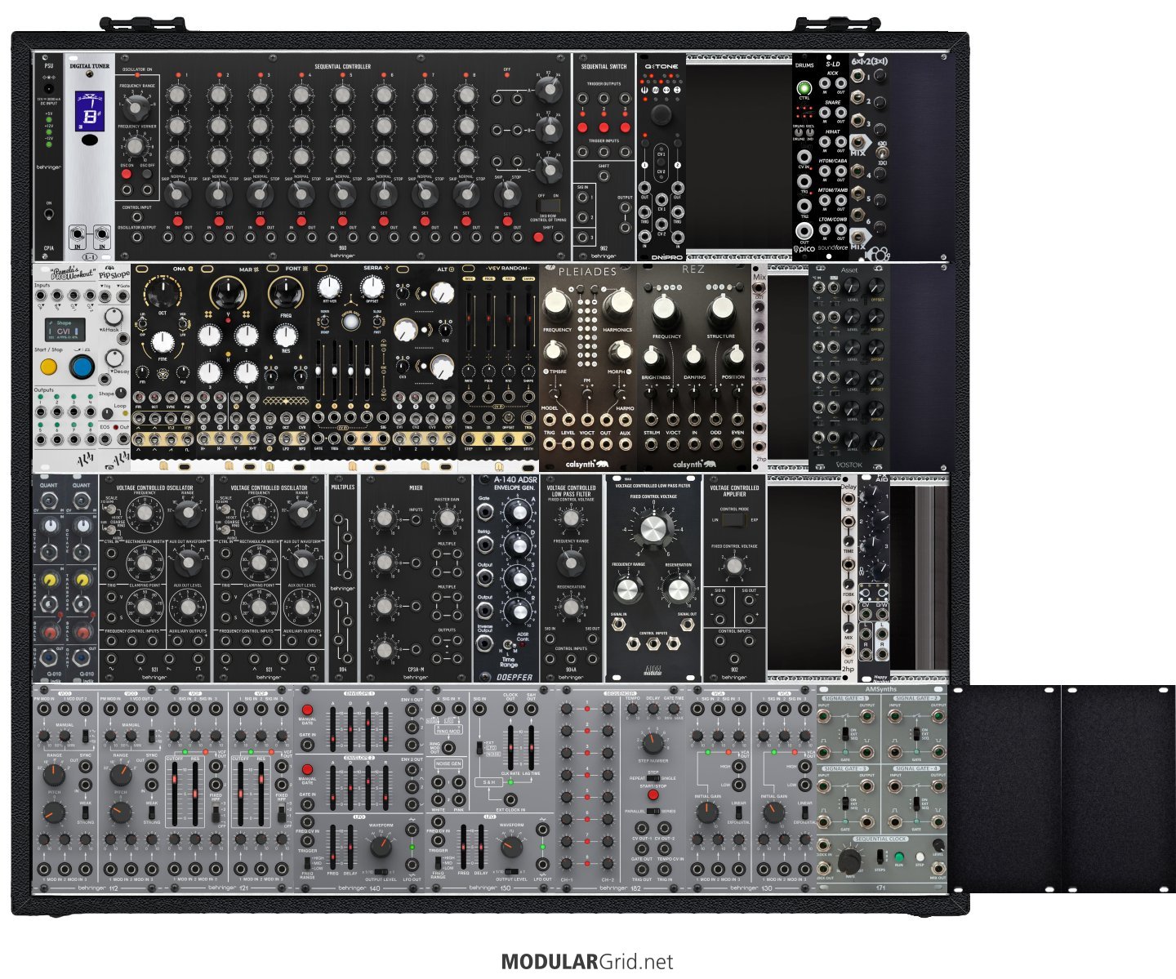This screenshot has width=1176, height=979.
Task: Click the Pamela's PRO Workout display screen
Action: (x=64, y=331)
